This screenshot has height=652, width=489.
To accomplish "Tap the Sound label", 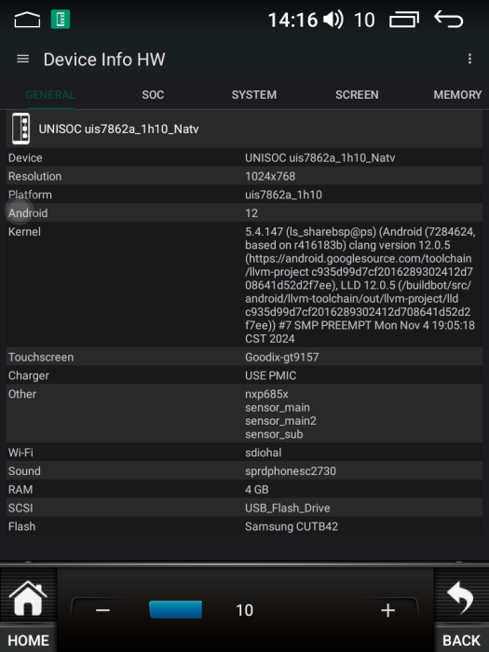I will (x=24, y=471).
